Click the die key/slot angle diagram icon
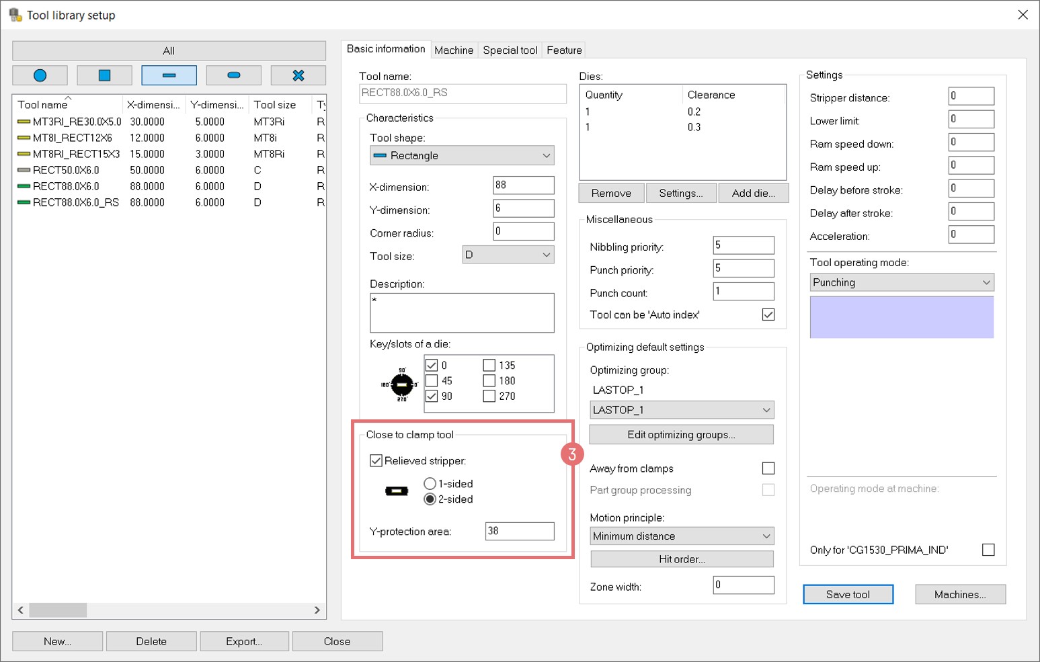The height and width of the screenshot is (662, 1040). click(x=401, y=385)
